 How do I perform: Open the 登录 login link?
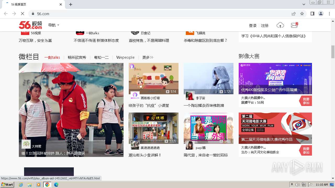(x=253, y=26)
